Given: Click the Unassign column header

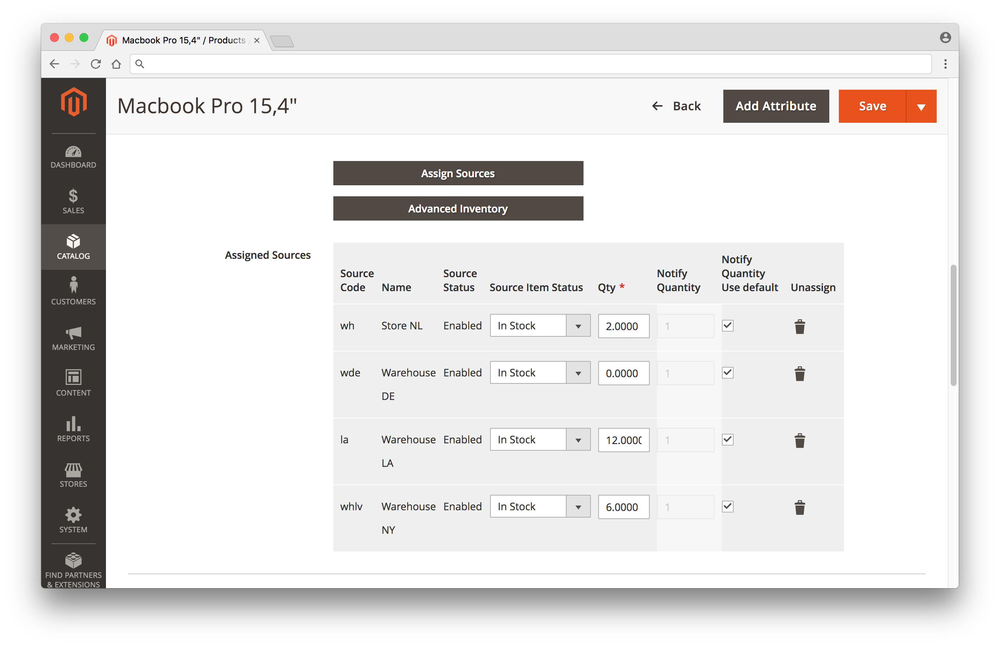Looking at the screenshot, I should click(813, 287).
